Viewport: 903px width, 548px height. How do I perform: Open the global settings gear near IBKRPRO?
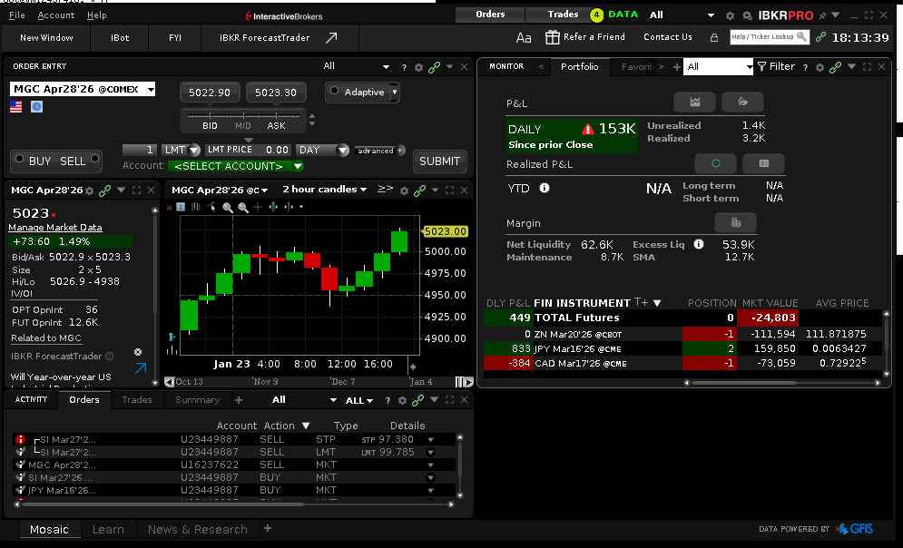pos(730,15)
